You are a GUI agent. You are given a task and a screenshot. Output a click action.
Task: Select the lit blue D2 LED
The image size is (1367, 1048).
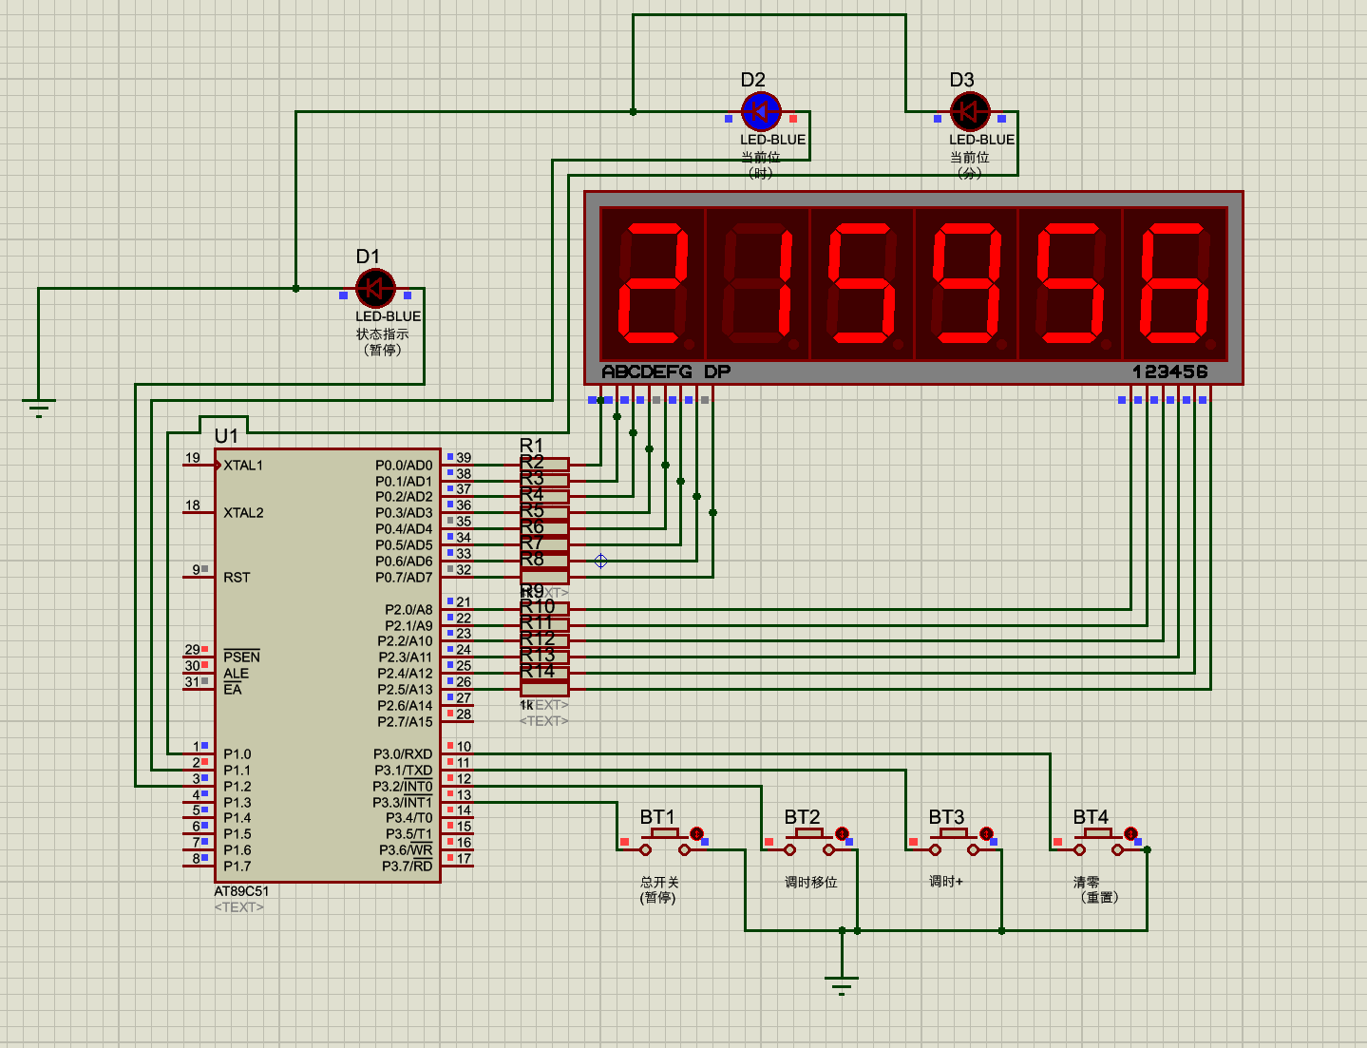tap(761, 112)
